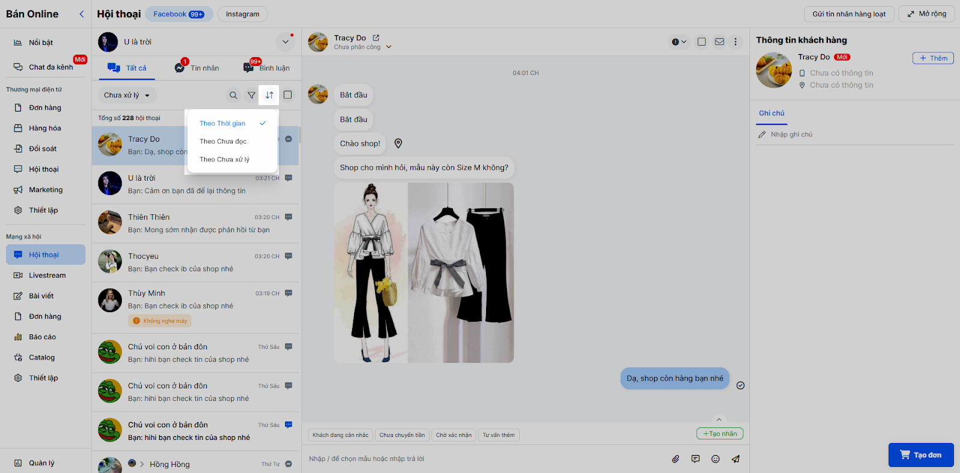Screen dimensions: 960x473
Task: Click the location pin beside Chào shop!
Action: (x=398, y=143)
